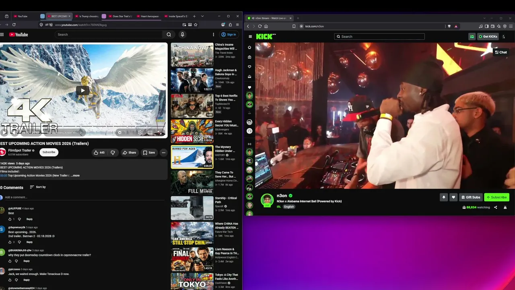Screen dimensions: 515x290
Task: Enable notifications bell for n3on
Action: point(444,197)
